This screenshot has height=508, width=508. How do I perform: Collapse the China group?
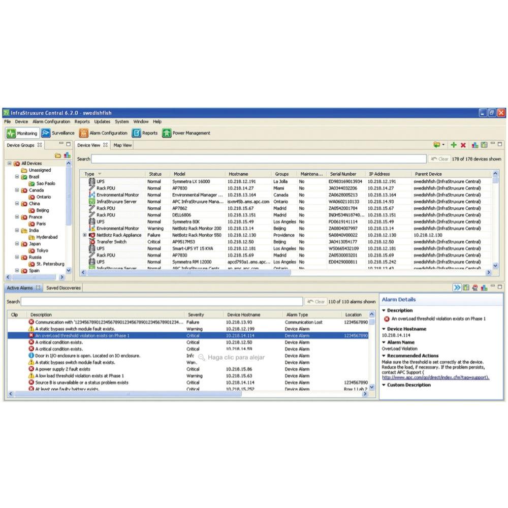(17, 204)
